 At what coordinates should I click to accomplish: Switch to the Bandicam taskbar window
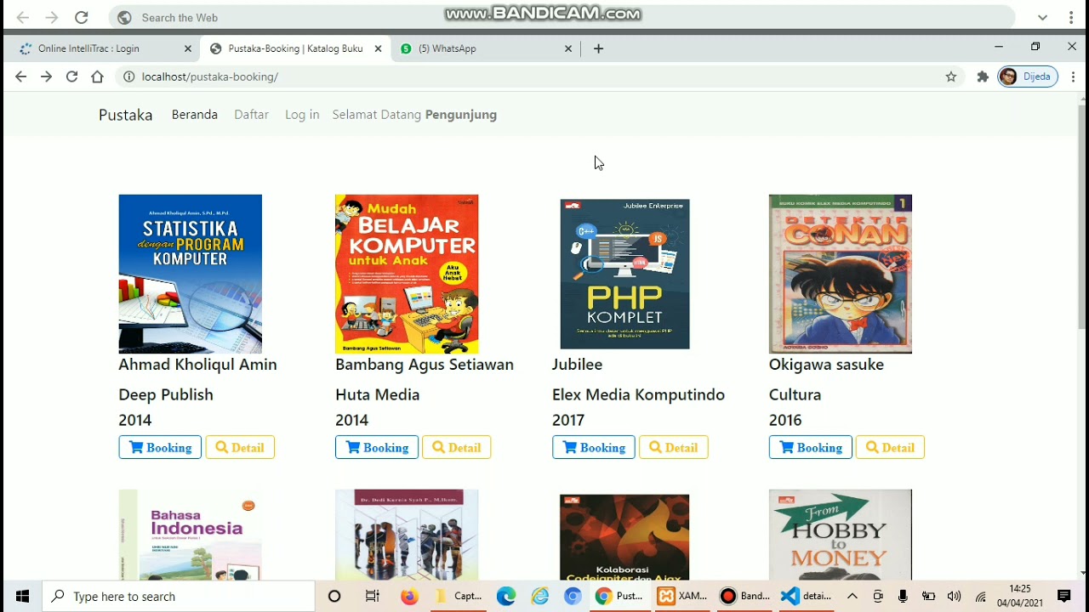(745, 597)
